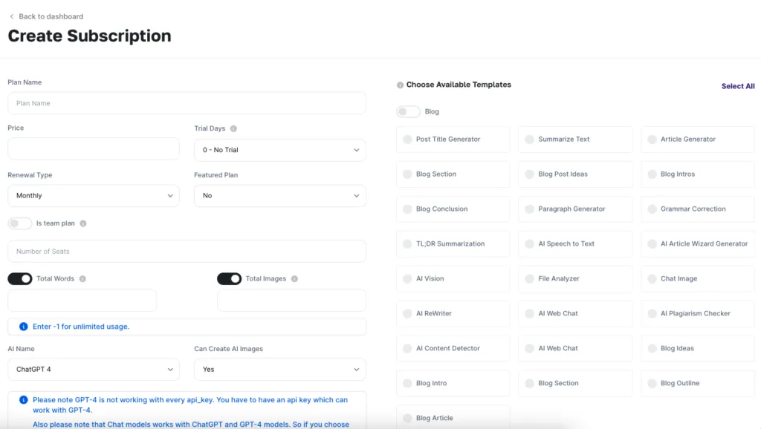The width and height of the screenshot is (761, 429).
Task: Select the Blog Outline template
Action: [697, 384]
